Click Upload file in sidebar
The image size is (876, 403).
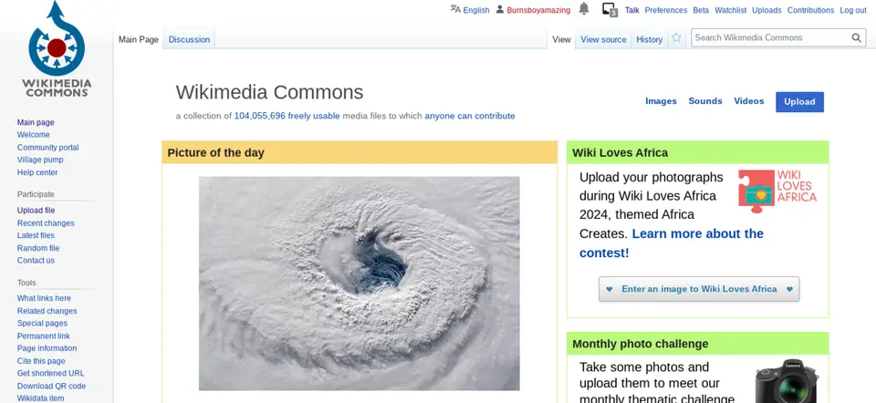[36, 211]
